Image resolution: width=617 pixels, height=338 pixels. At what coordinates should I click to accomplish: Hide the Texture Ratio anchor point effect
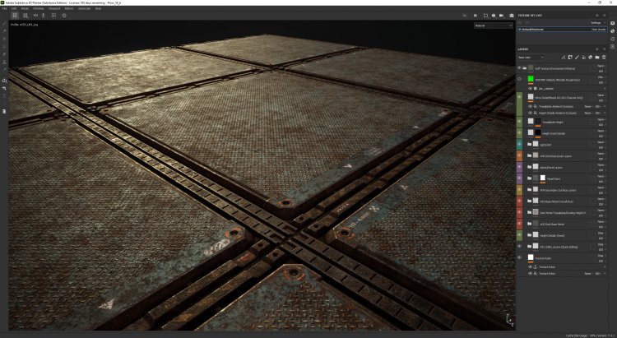pos(530,266)
